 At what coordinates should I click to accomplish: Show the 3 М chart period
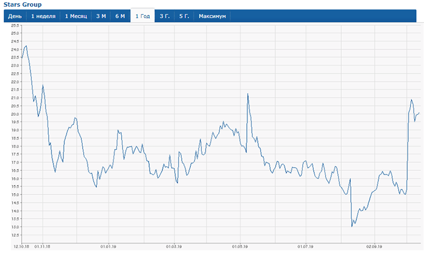coord(101,16)
